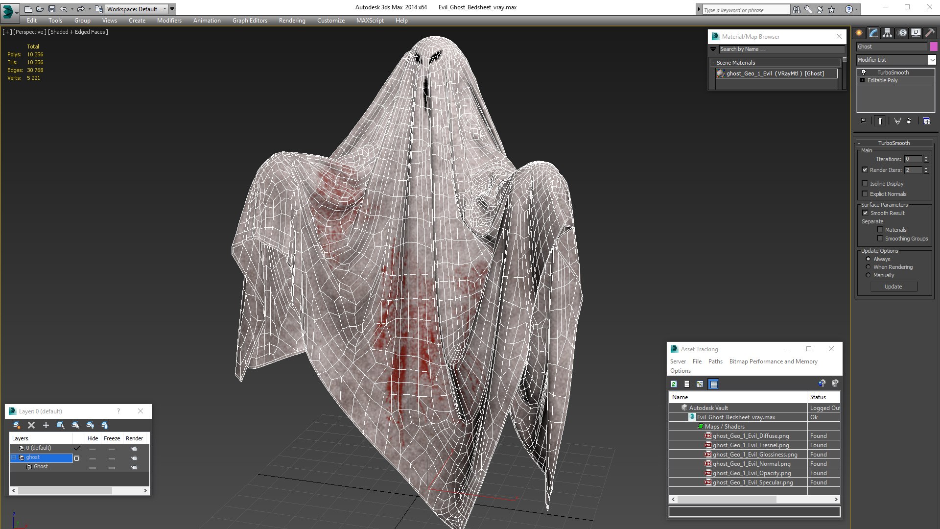This screenshot has width=940, height=529.
Task: Click Add Selected Objects plus icon
Action: click(46, 425)
